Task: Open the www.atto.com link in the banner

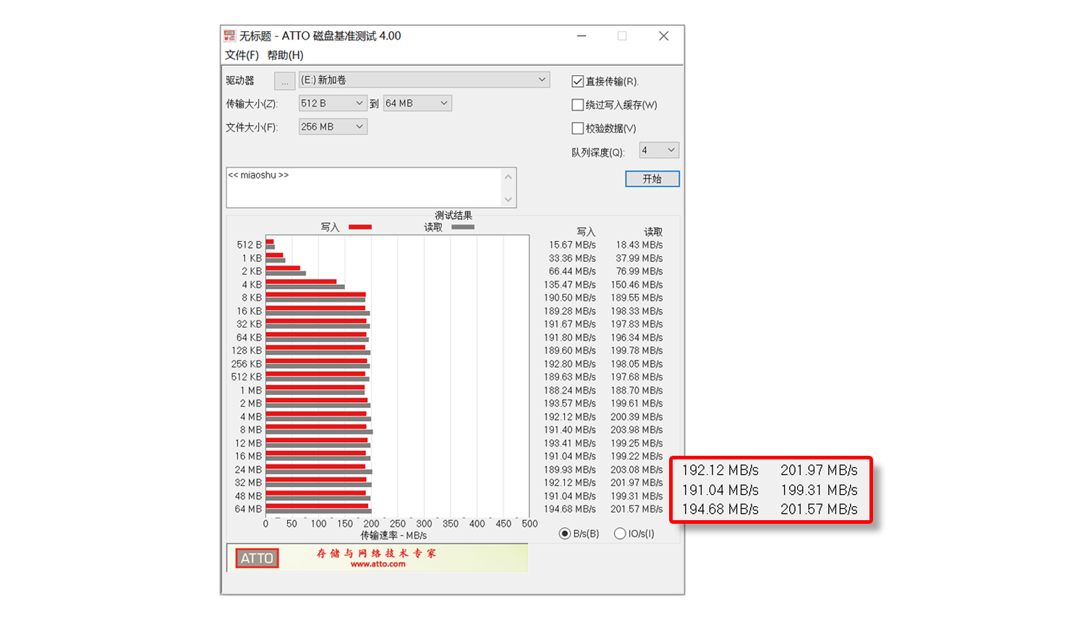Action: point(378,564)
